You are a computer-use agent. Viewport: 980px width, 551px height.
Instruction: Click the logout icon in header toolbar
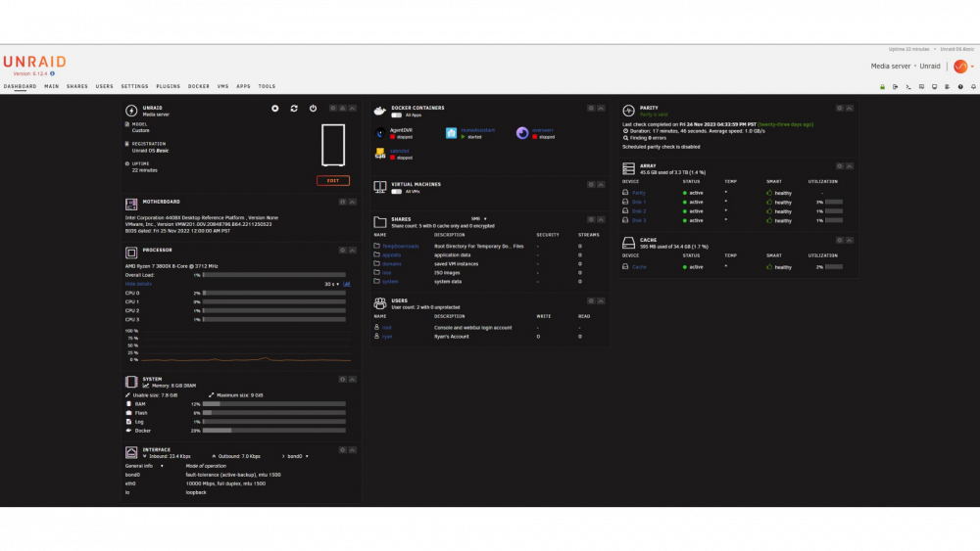pyautogui.click(x=896, y=87)
